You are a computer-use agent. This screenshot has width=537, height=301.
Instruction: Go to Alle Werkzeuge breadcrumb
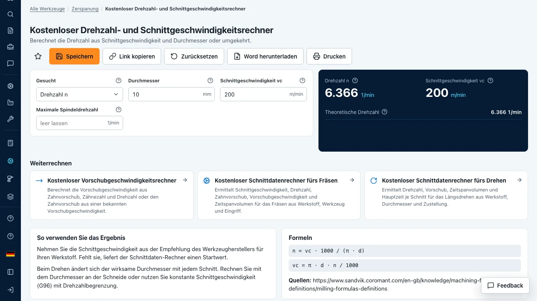point(47,9)
